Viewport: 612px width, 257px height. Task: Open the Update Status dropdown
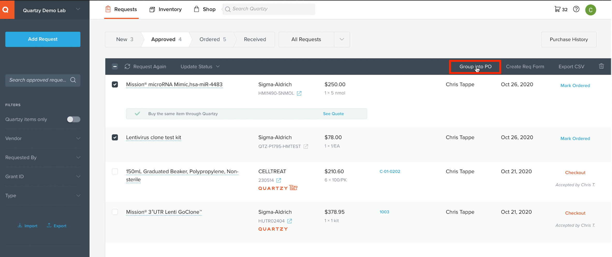[x=200, y=66]
